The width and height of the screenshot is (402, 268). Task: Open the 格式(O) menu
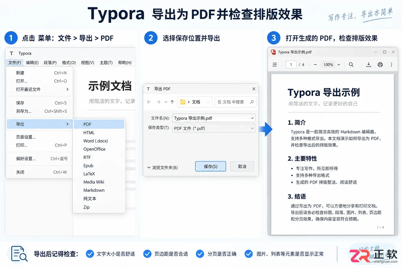click(69, 63)
